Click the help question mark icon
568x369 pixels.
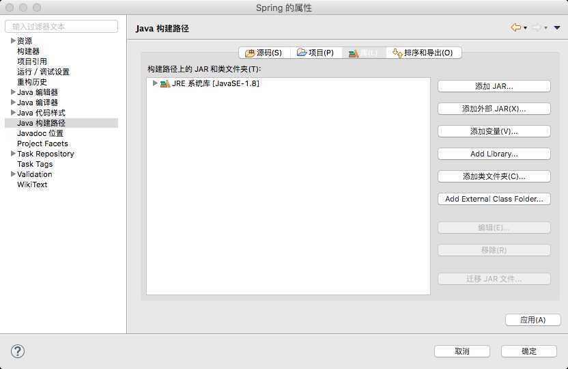[18, 351]
